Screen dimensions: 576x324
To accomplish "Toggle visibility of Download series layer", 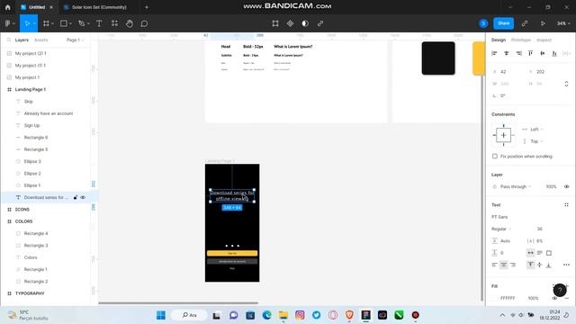I will (x=83, y=197).
